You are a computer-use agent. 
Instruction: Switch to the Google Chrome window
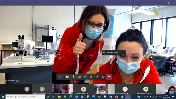click(x=76, y=97)
